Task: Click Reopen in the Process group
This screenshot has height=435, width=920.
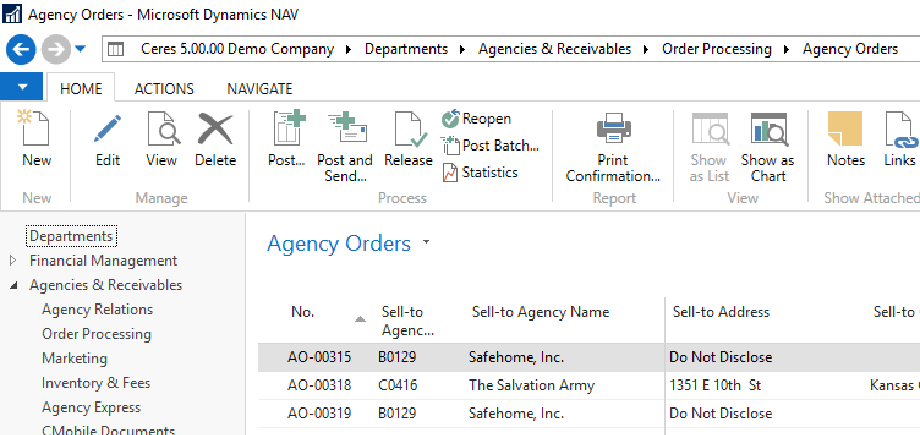Action: pos(477,119)
